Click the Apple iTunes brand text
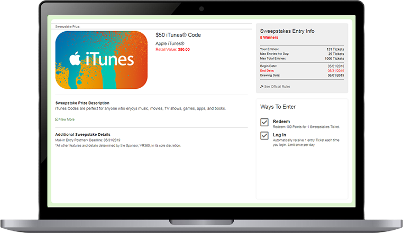The height and width of the screenshot is (233, 403). [x=170, y=43]
